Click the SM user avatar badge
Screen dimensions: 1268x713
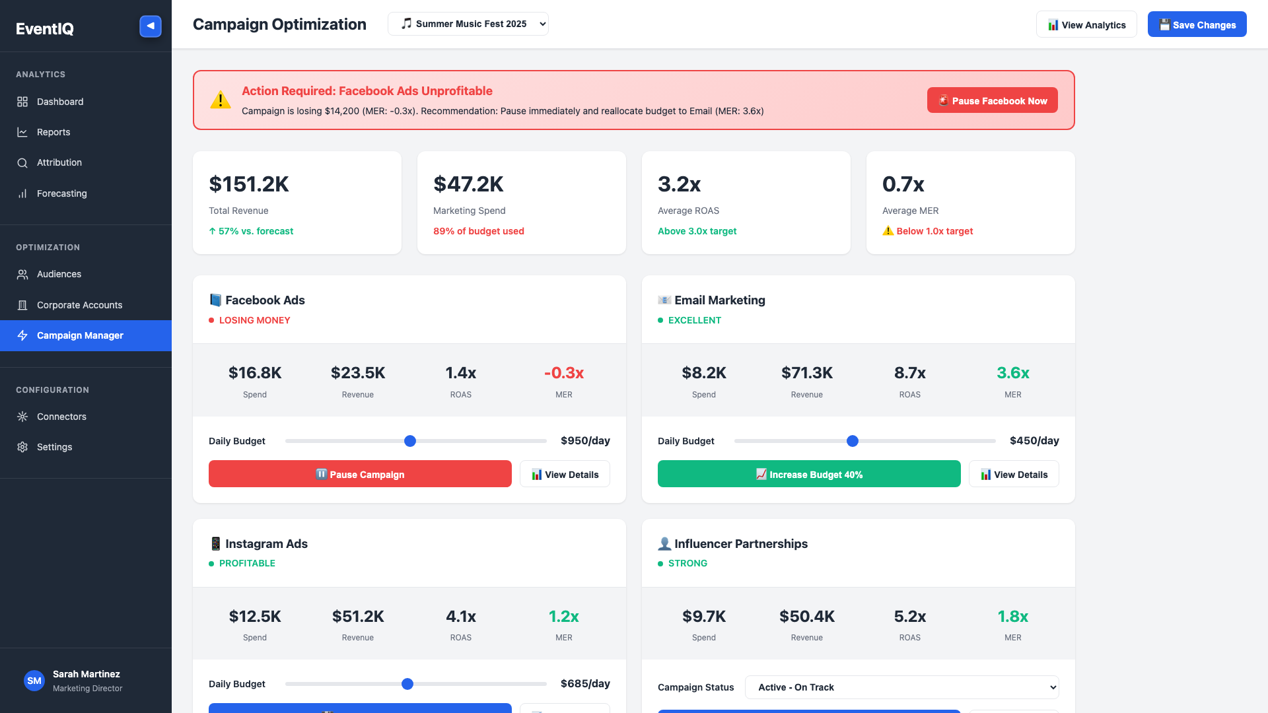coord(34,681)
